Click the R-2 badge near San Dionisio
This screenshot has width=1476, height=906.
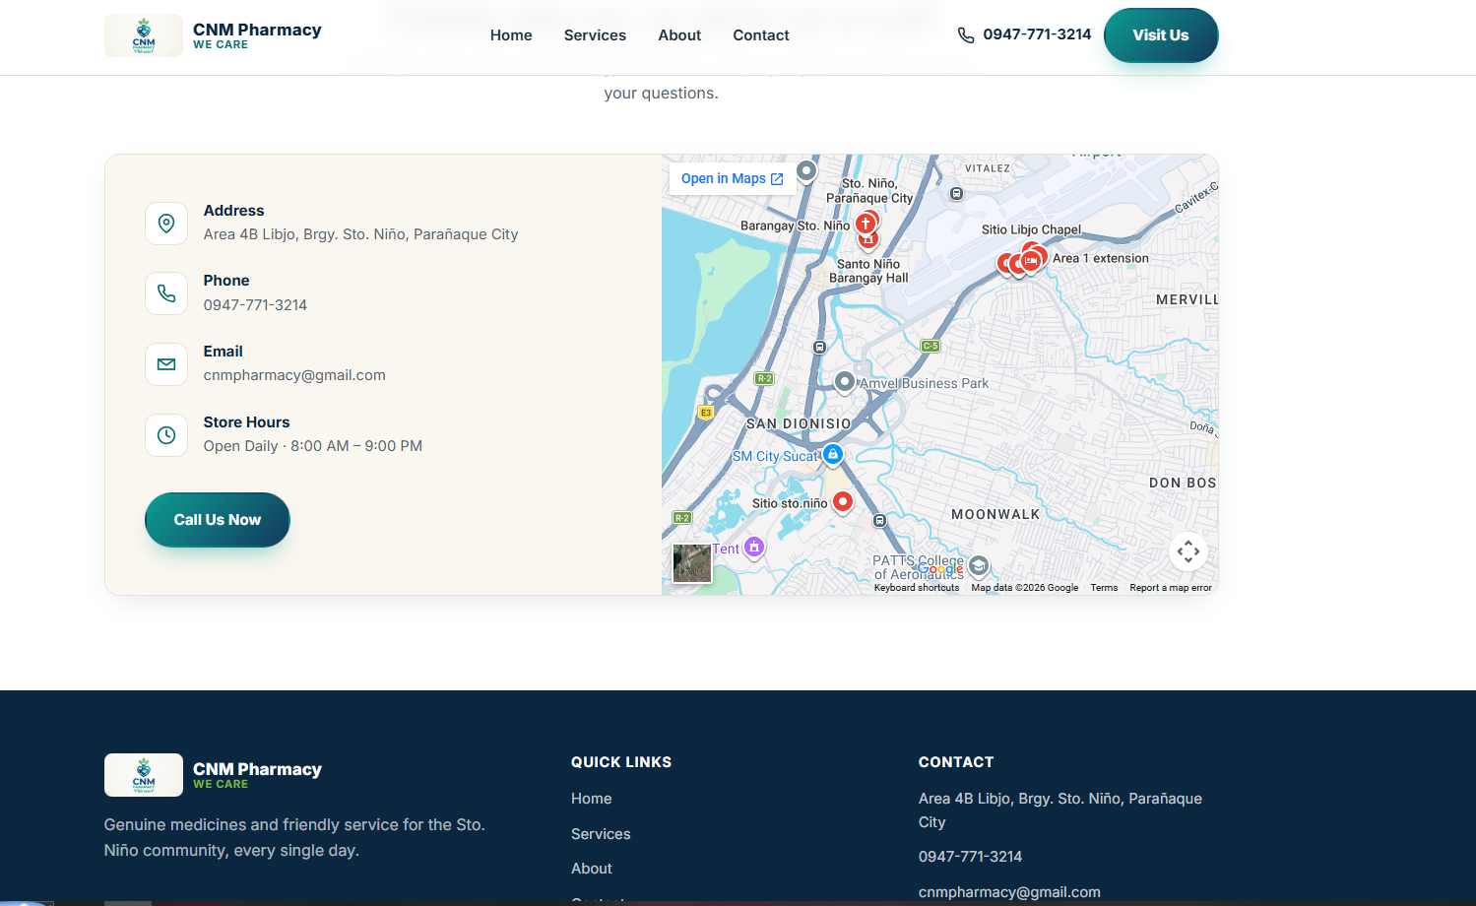(764, 378)
